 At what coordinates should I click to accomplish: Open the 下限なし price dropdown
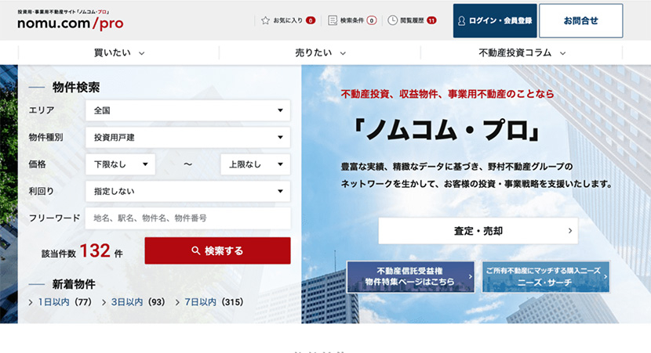click(121, 164)
